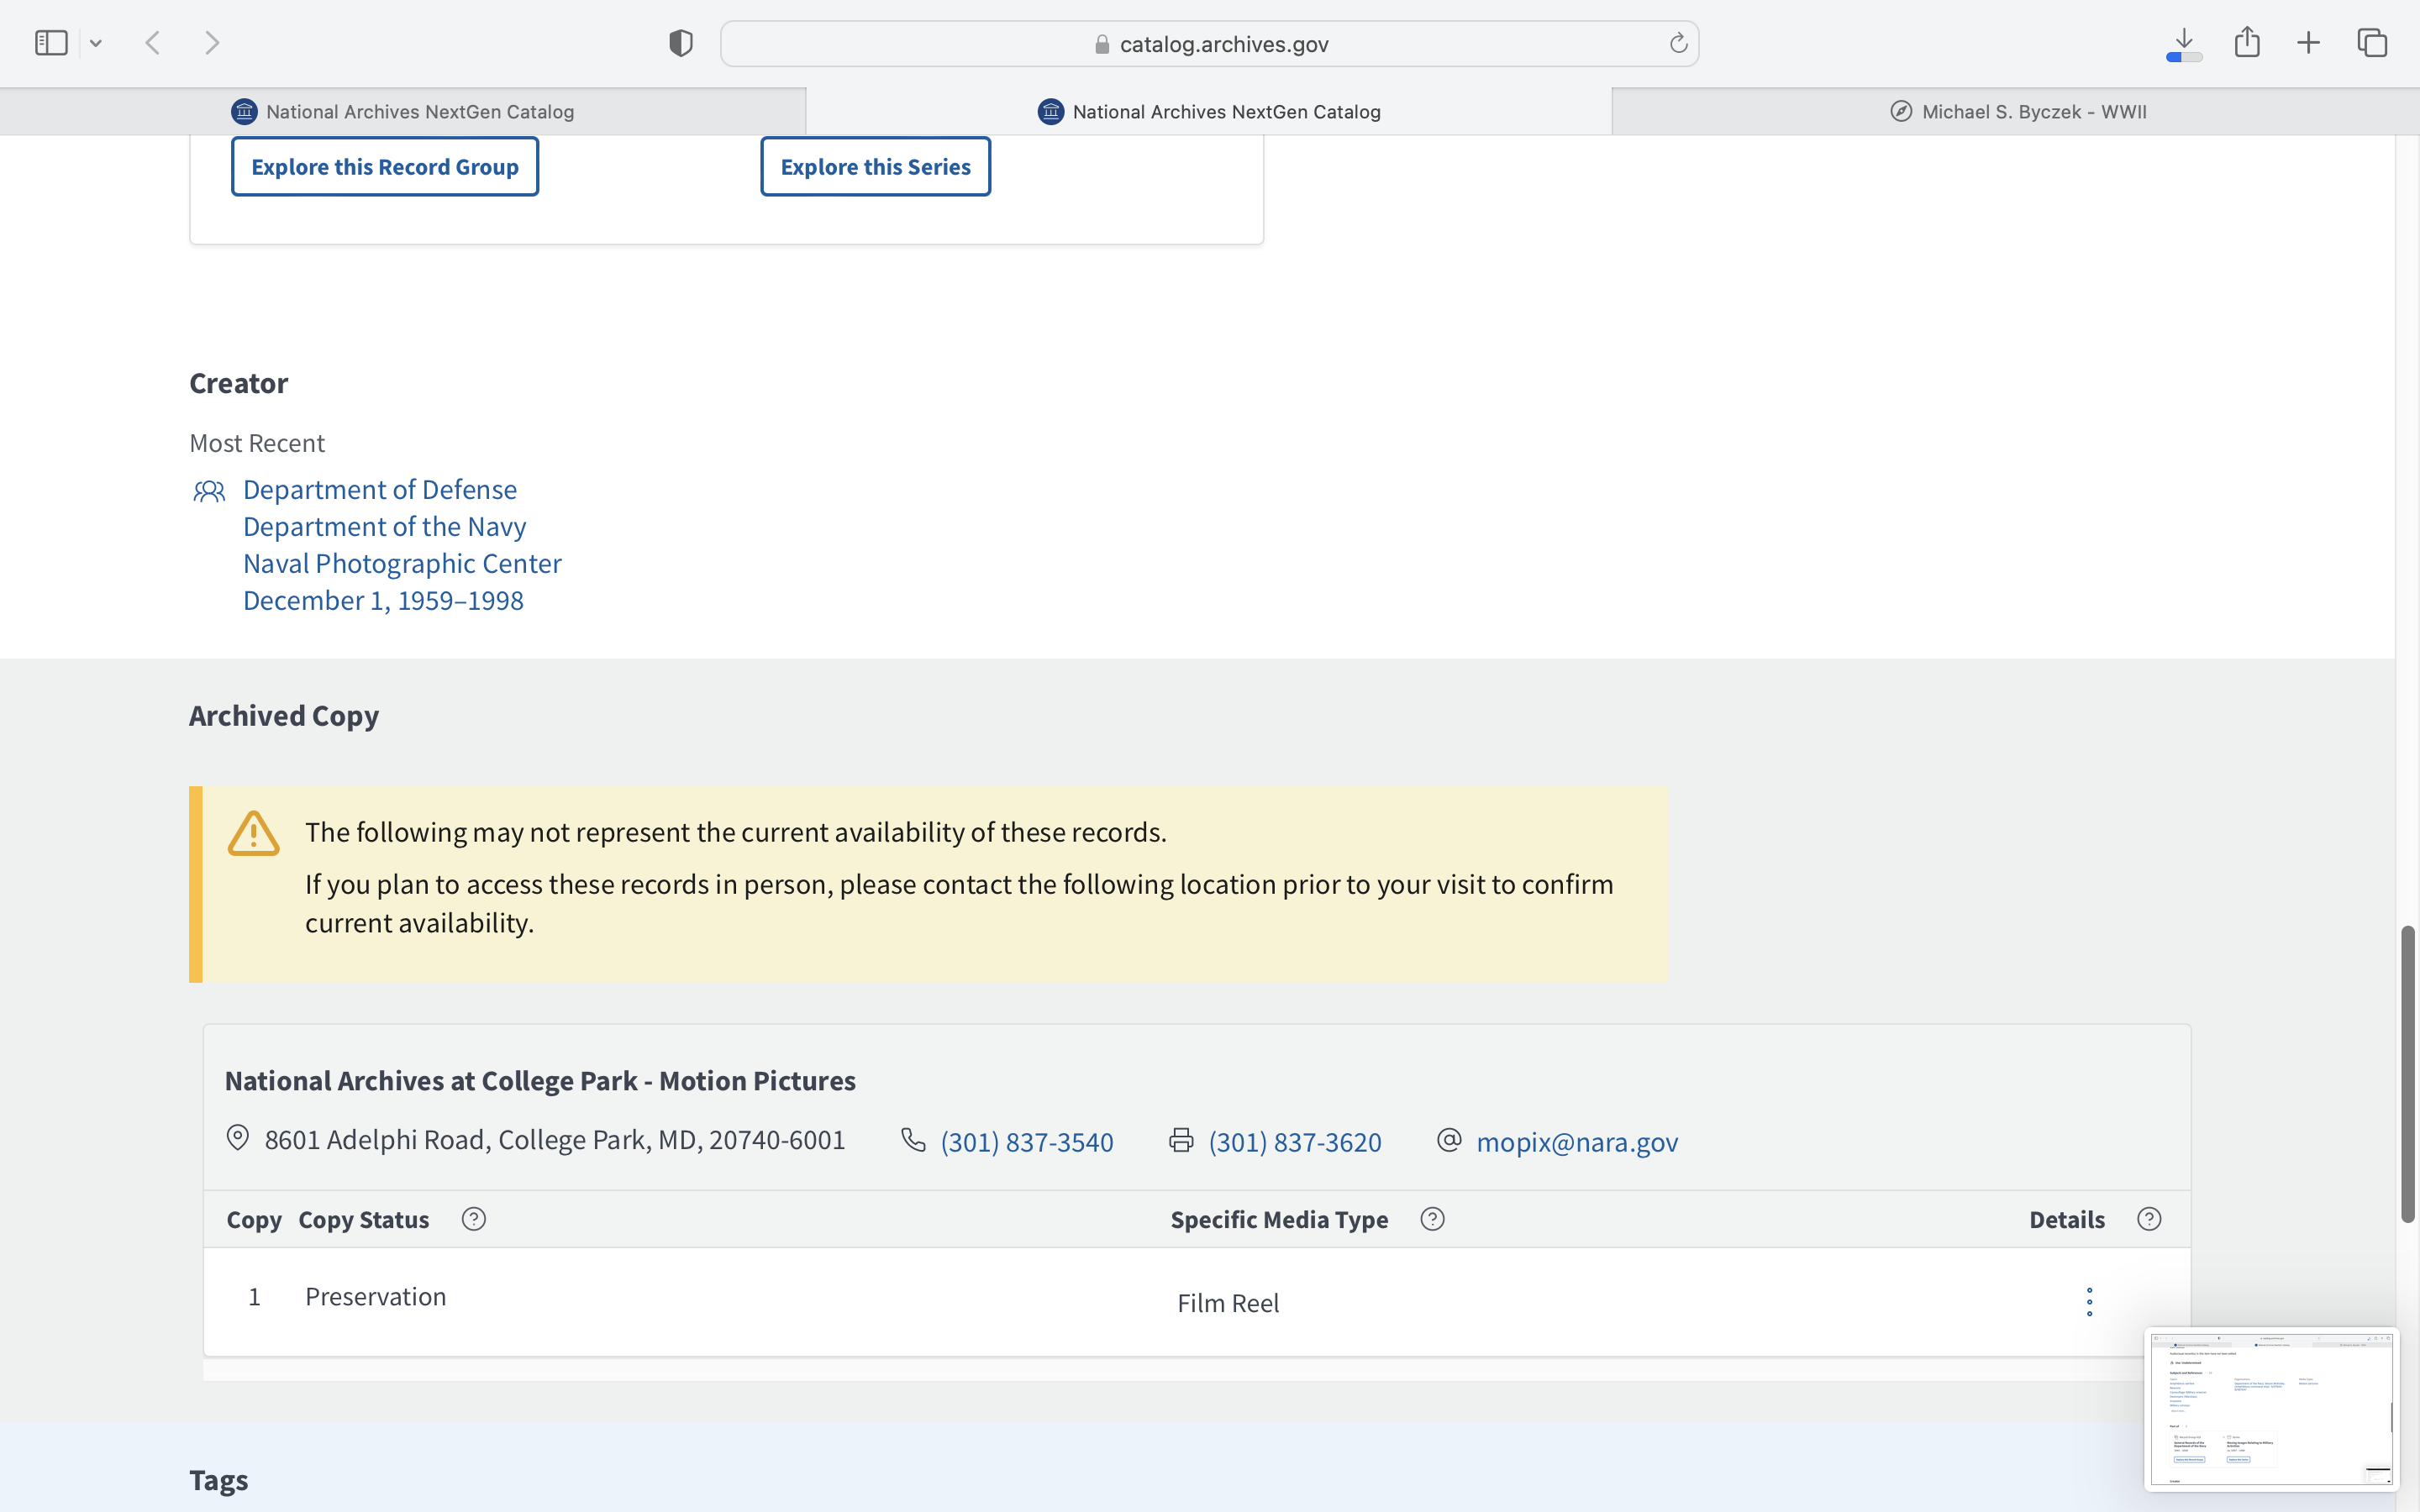
Task: Open a new tab with plus icon
Action: coord(2308,43)
